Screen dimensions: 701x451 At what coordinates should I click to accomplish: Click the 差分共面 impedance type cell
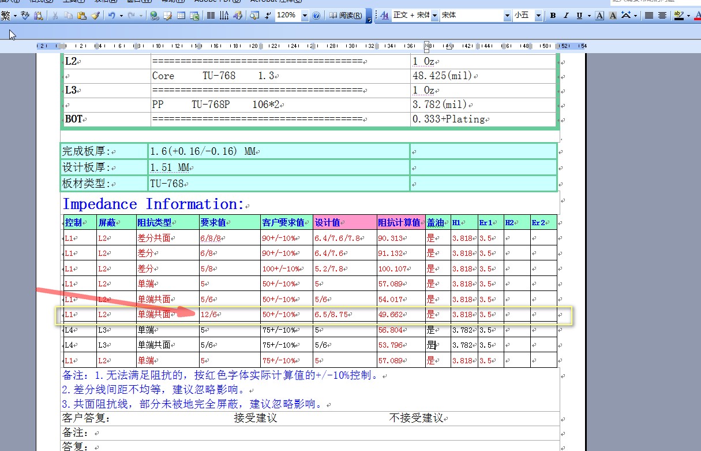click(x=167, y=238)
